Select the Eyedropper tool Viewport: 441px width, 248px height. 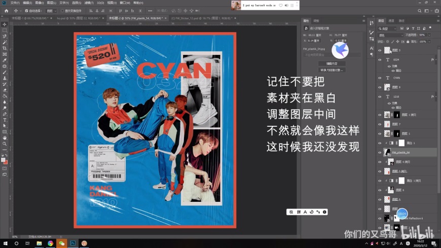pyautogui.click(x=5, y=60)
